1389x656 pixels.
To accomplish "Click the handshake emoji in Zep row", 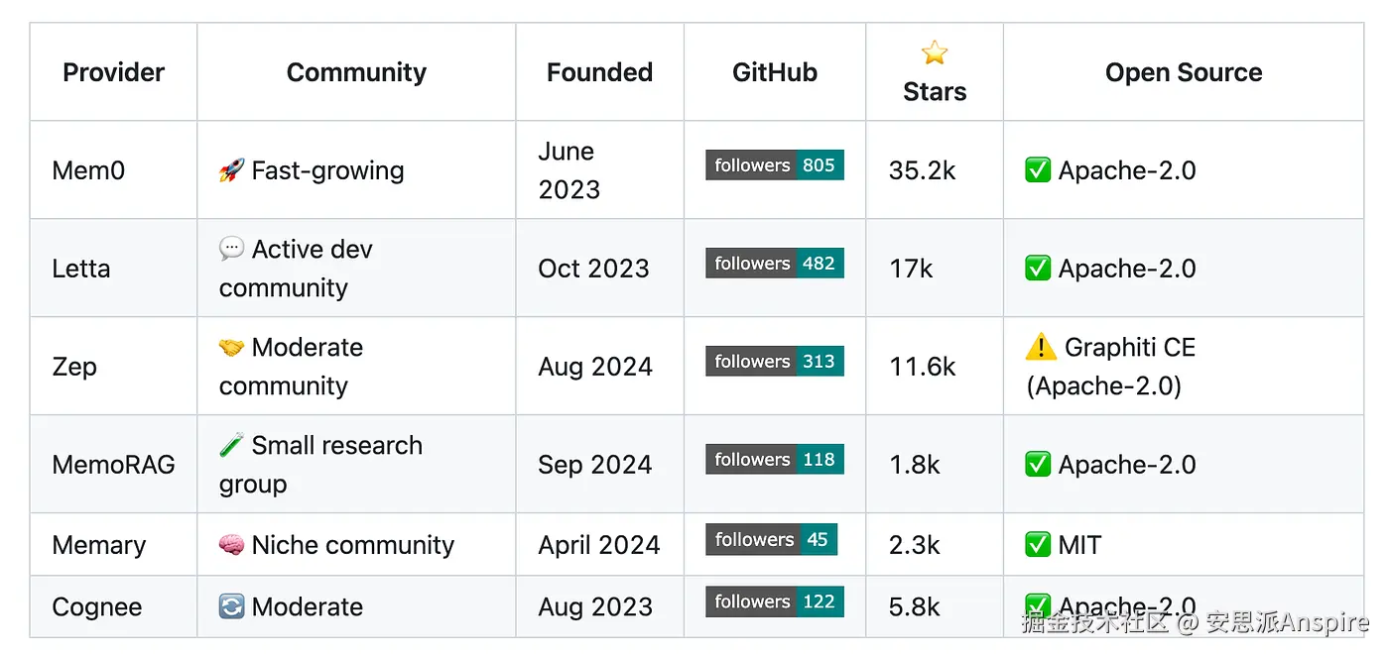I will (x=231, y=348).
